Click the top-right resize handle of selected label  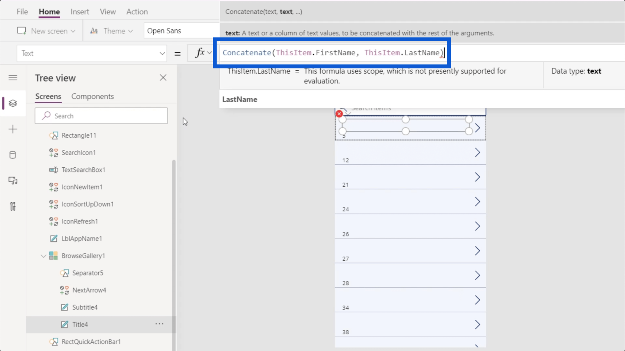pyautogui.click(x=469, y=119)
